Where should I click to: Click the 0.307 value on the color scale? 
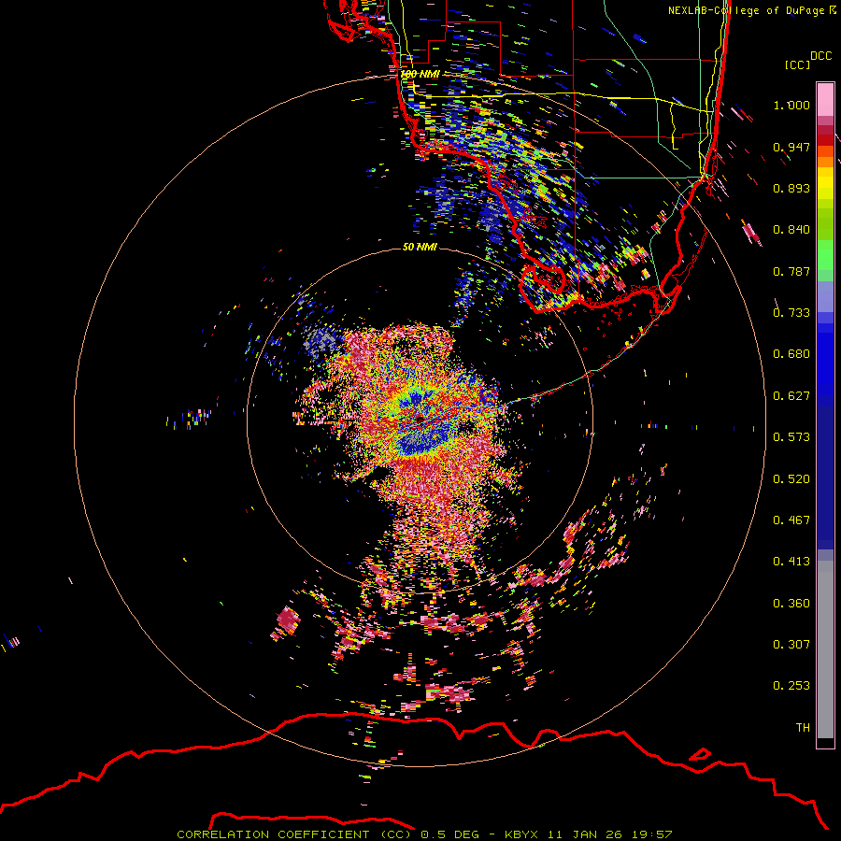tap(791, 645)
